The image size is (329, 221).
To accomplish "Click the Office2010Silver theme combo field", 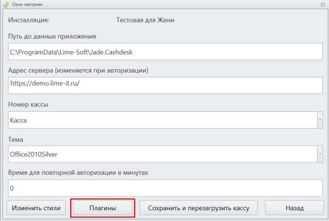I will (x=162, y=154).
